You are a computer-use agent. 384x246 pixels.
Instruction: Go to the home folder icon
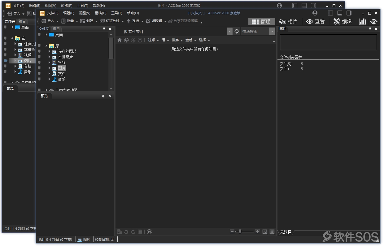[x=120, y=40]
